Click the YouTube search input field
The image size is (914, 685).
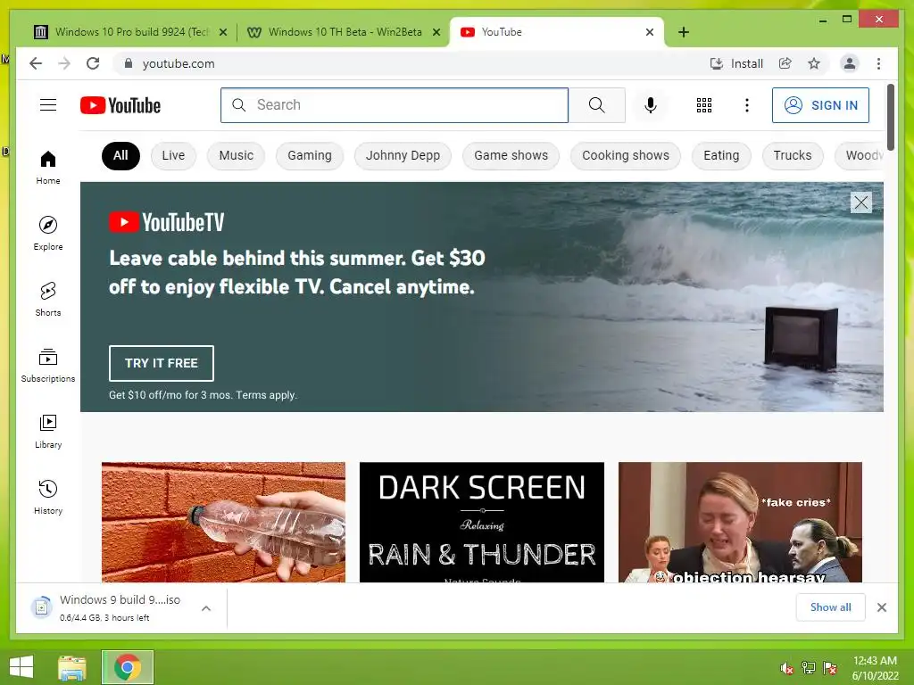click(x=394, y=105)
